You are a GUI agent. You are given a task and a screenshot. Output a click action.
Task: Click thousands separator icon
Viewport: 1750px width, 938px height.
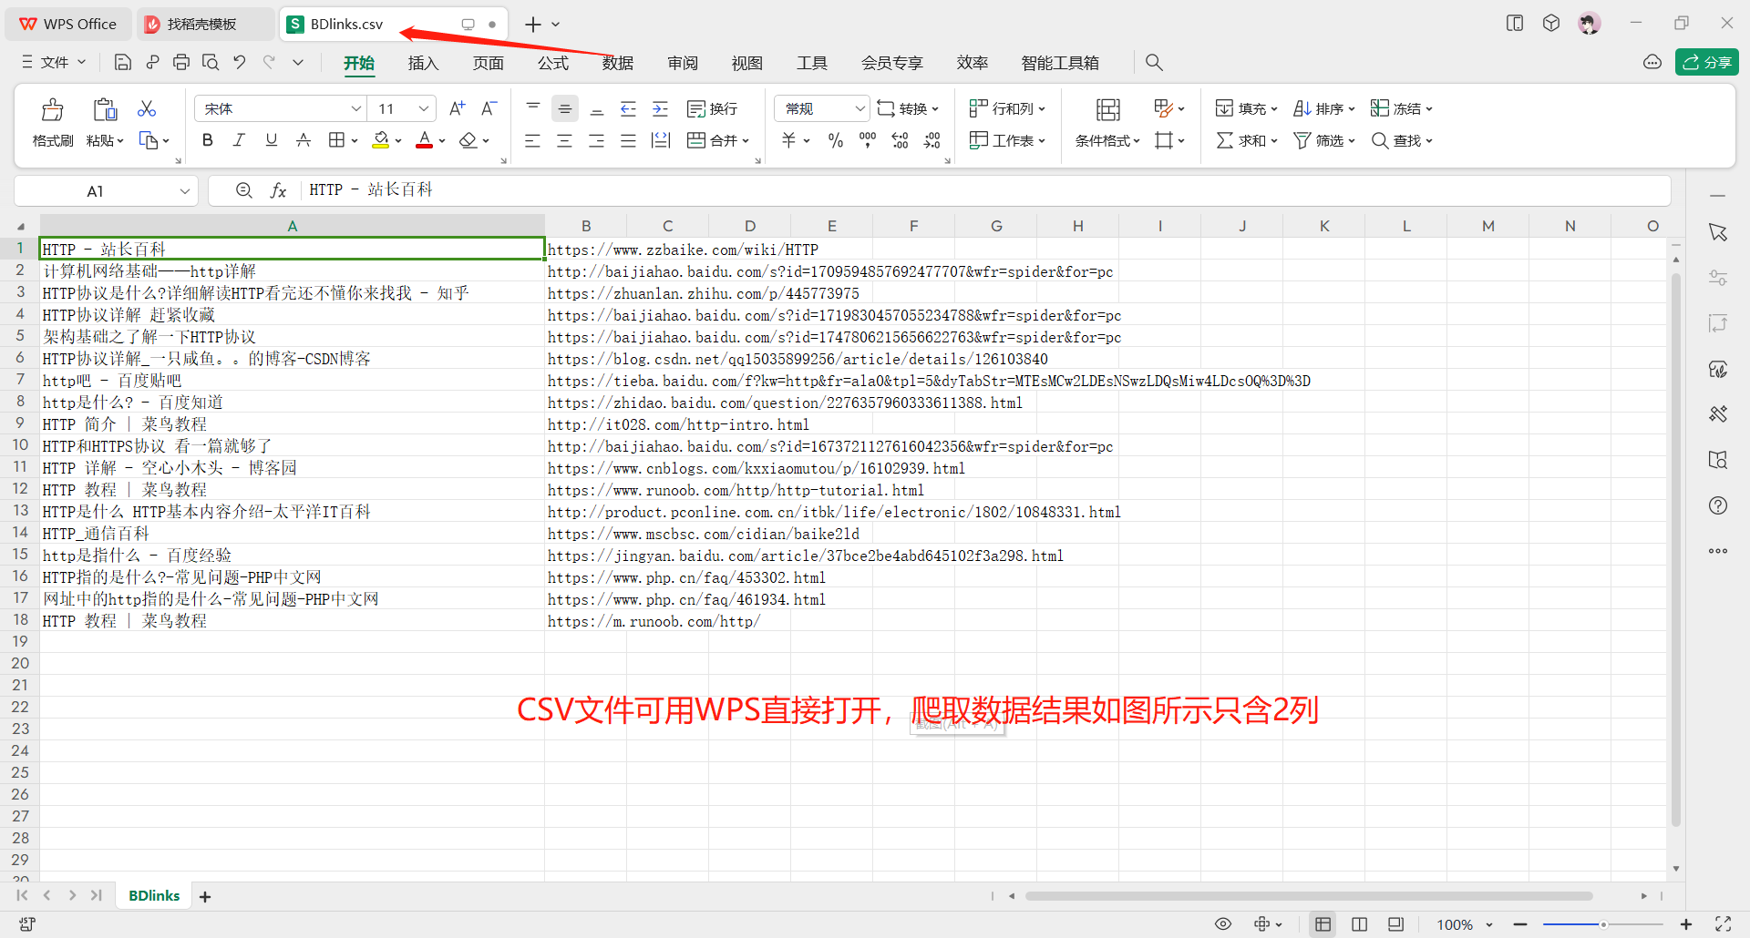(x=868, y=140)
